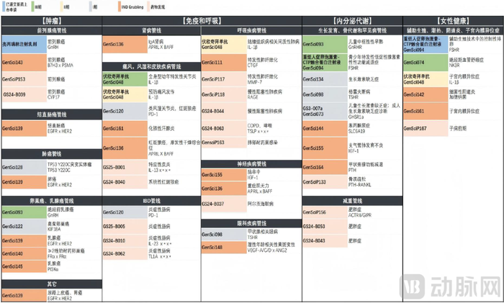The image size is (504, 303).
Task: Click the pink 药物发现 legend swatch
Action: (x=148, y=6)
